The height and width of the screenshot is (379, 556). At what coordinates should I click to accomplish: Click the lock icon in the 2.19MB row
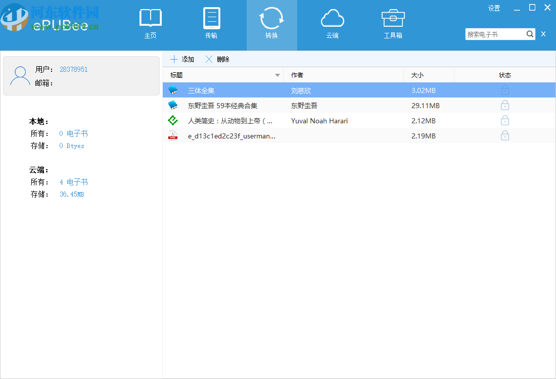coord(505,136)
